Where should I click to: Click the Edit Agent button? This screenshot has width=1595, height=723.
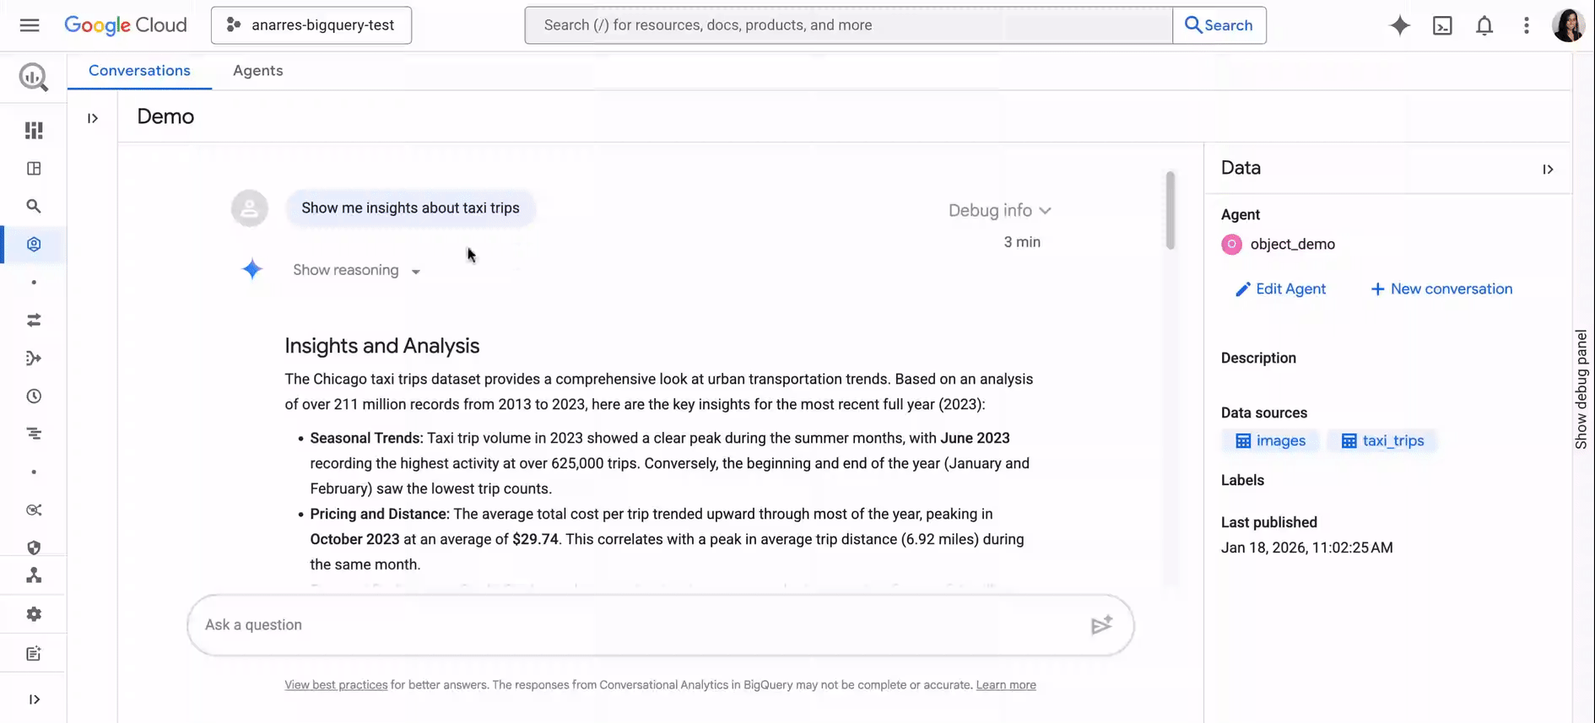click(1280, 289)
